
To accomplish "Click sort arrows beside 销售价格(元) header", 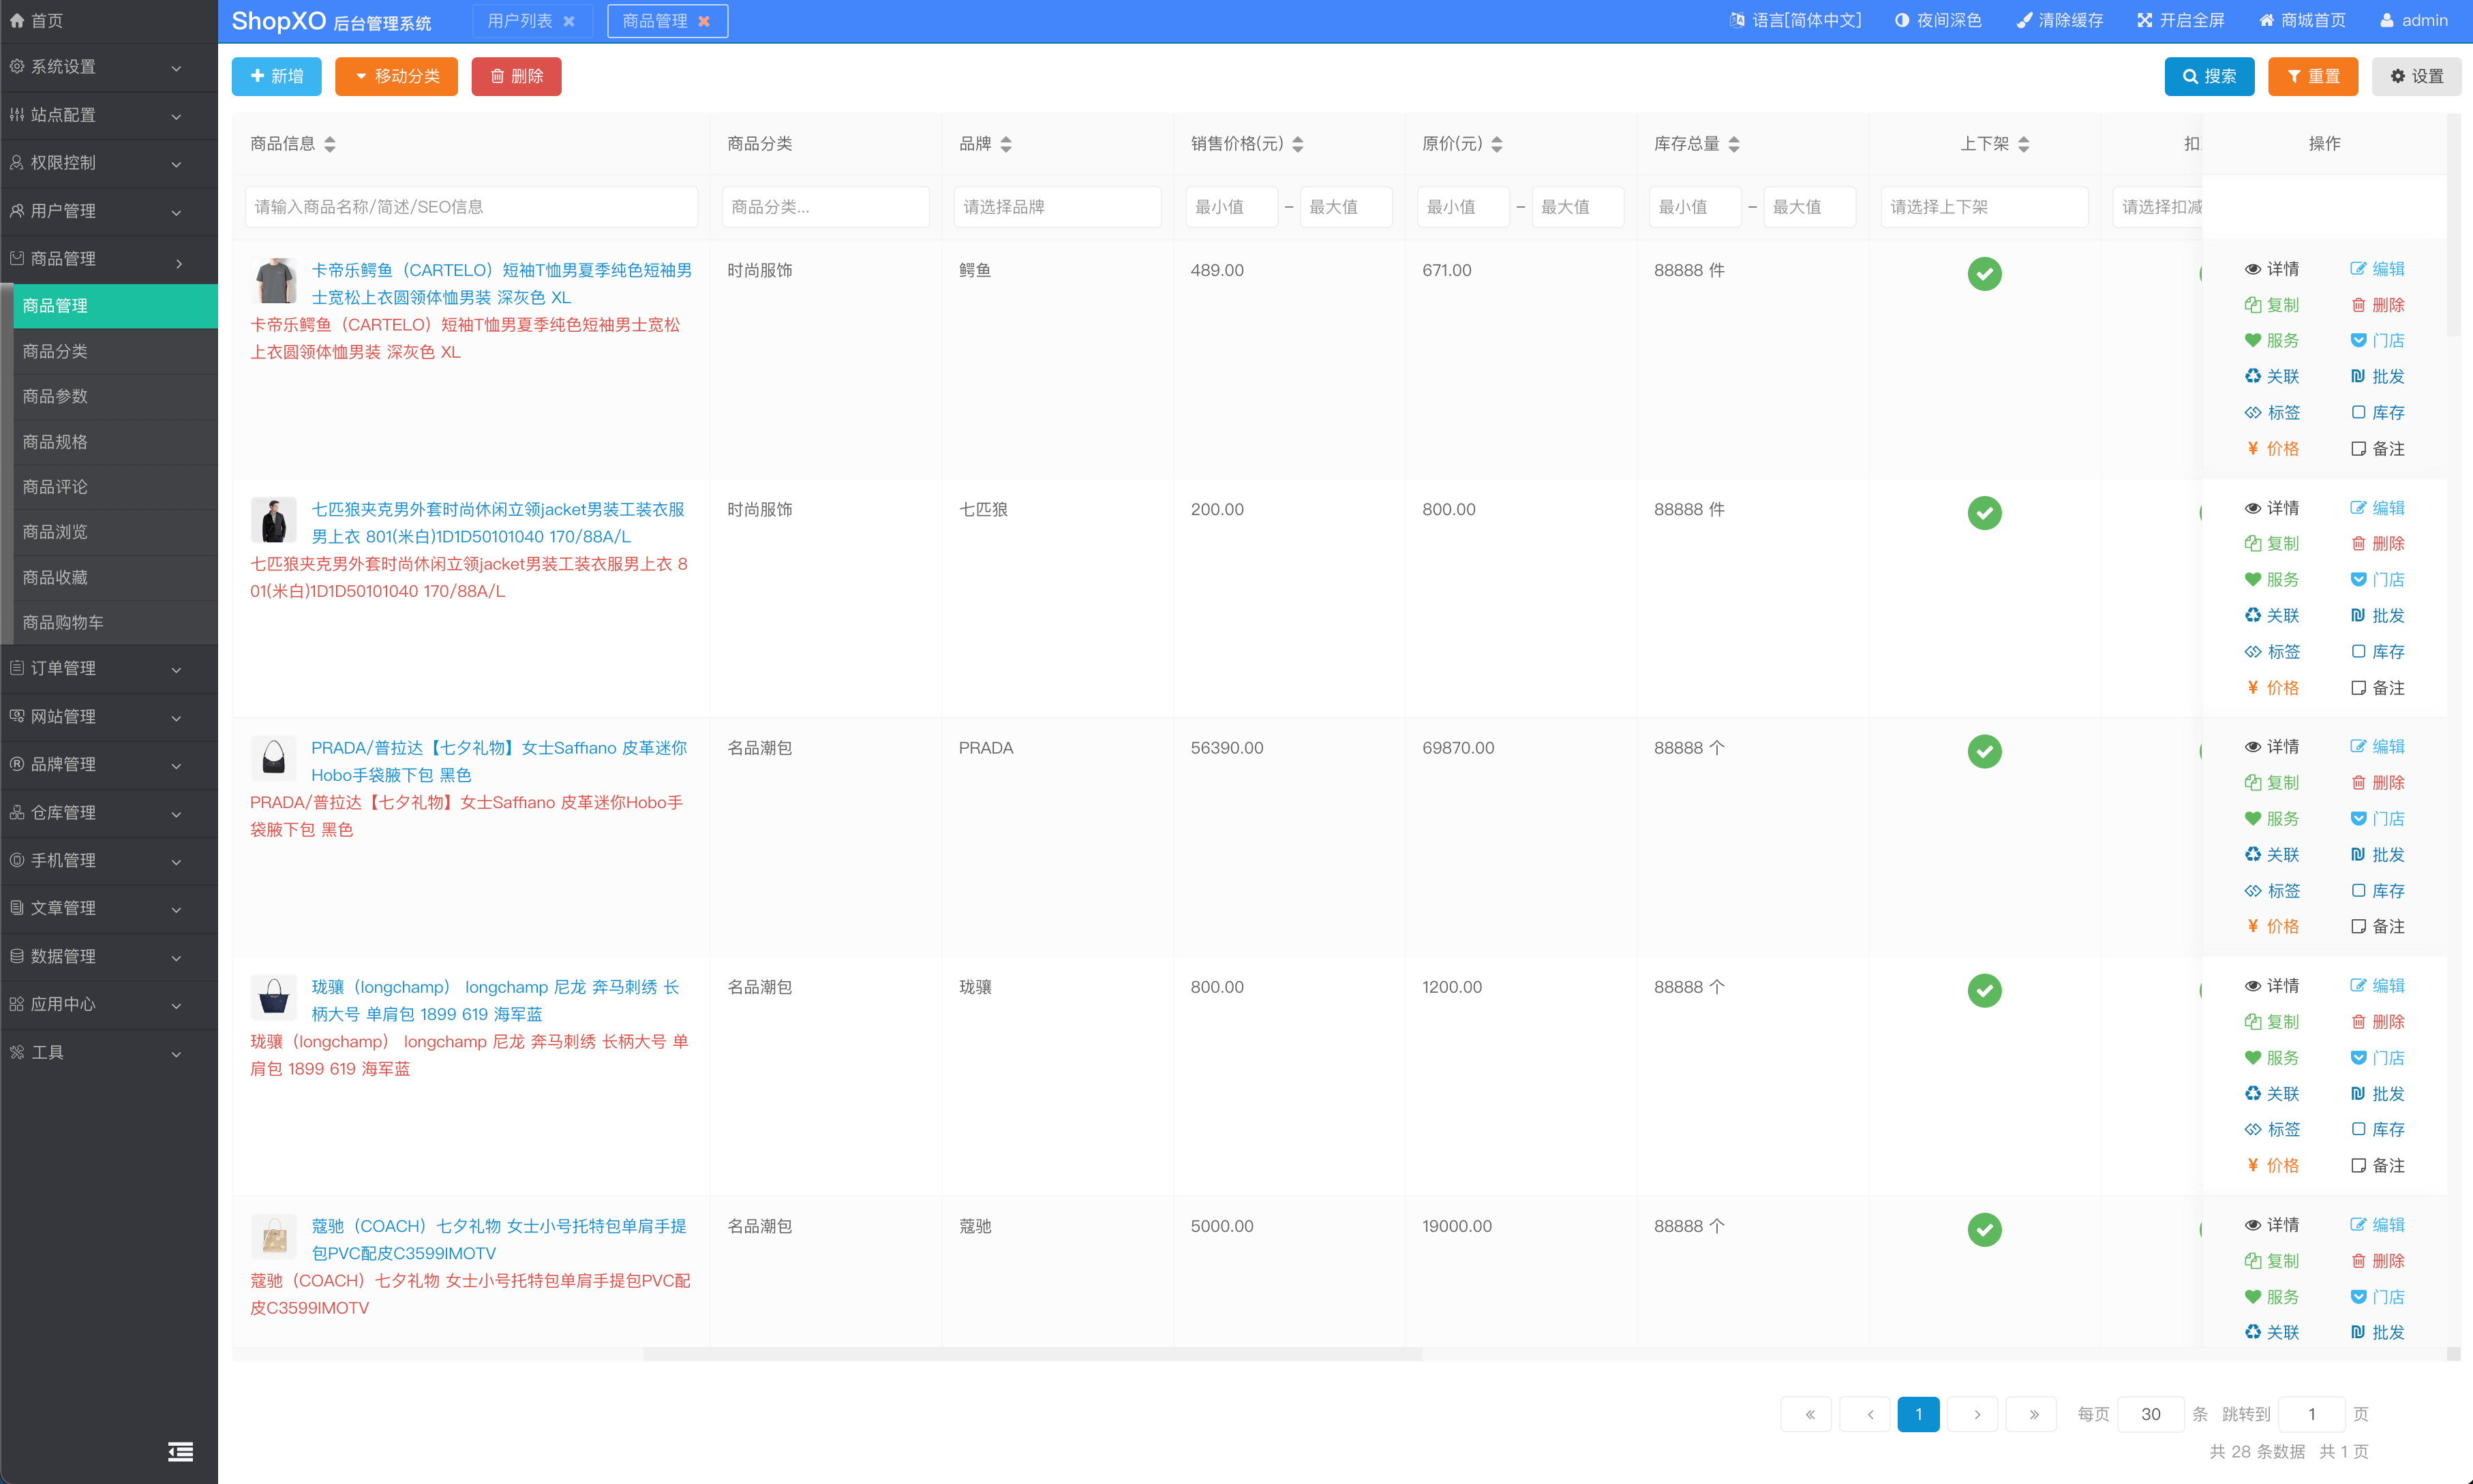I will pyautogui.click(x=1298, y=144).
